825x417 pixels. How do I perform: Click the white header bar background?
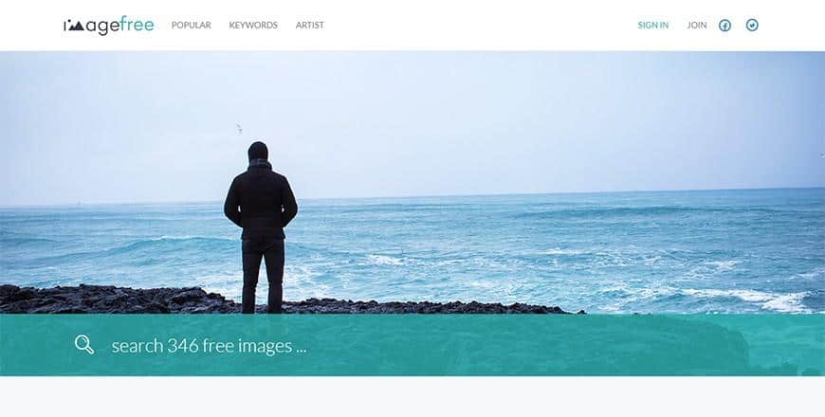pos(473,26)
